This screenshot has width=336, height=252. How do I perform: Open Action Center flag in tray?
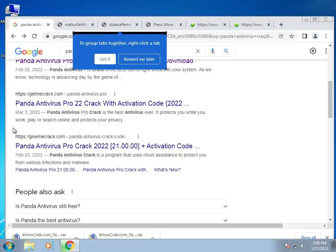coord(287,246)
